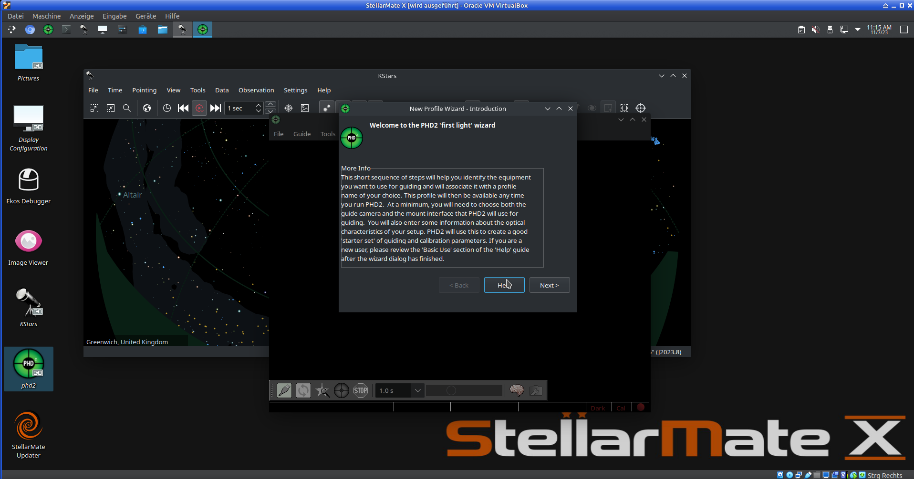Click KStars crosshair target icon at toolbar end
914x479 pixels.
641,108
